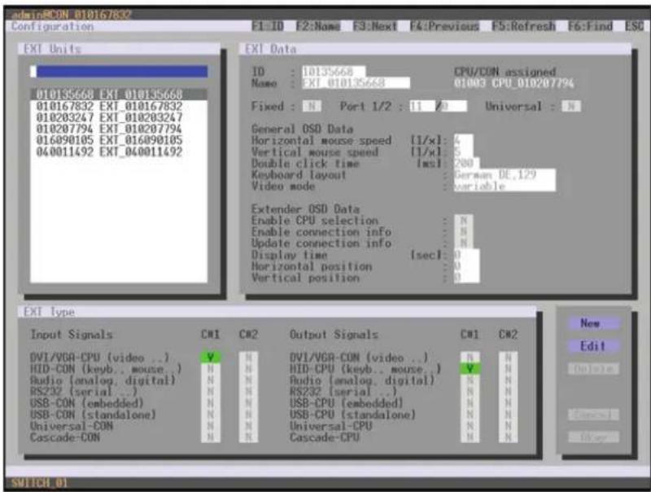Click the Port 1 value field

point(422,106)
